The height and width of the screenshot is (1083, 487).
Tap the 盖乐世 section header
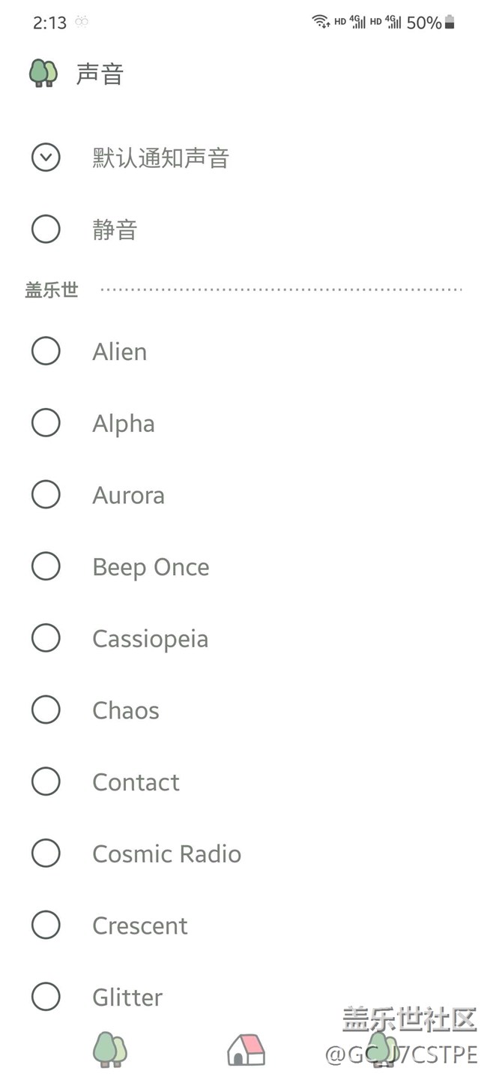click(x=52, y=289)
